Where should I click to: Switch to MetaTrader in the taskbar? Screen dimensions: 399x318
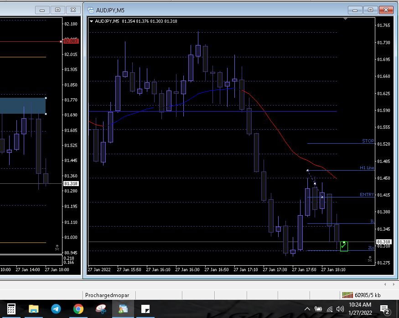pyautogui.click(x=123, y=309)
